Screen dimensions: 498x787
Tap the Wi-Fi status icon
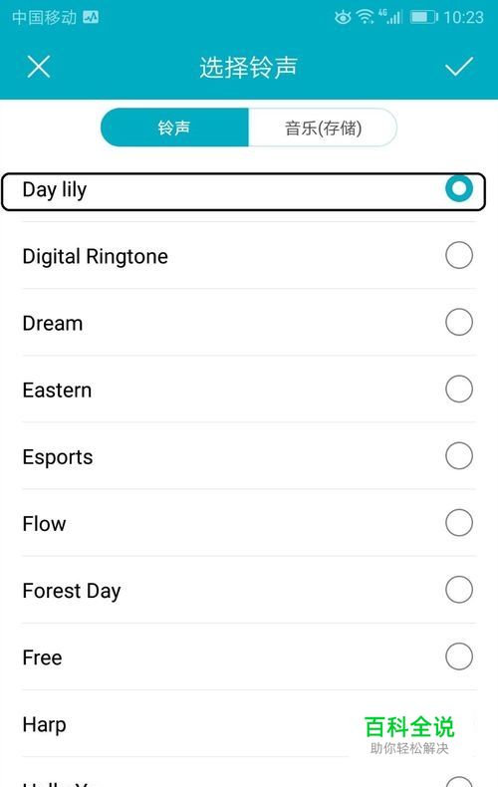coord(365,17)
